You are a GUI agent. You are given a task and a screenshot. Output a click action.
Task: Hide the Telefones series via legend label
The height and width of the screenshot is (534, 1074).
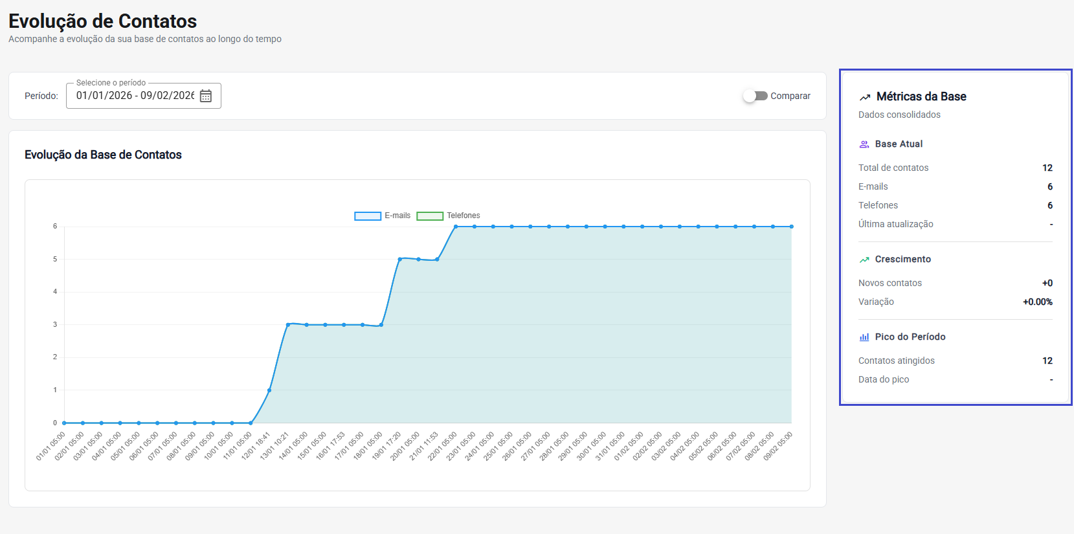[x=463, y=216]
